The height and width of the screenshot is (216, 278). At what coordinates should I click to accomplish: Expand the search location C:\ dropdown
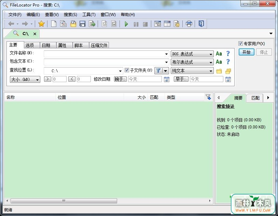120,71
